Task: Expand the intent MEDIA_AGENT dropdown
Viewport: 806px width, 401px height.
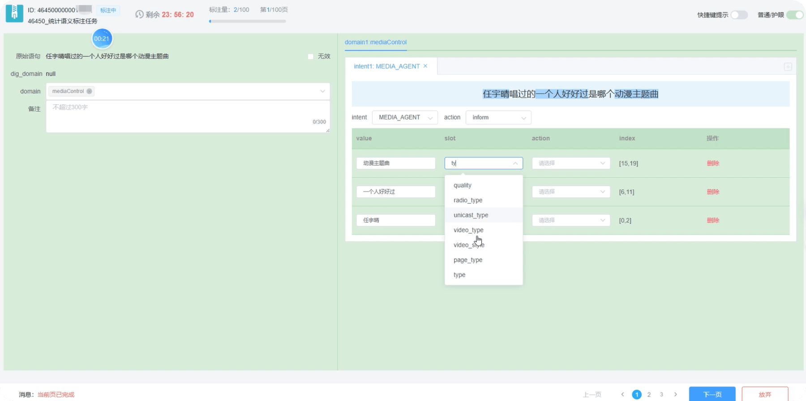Action: 405,117
